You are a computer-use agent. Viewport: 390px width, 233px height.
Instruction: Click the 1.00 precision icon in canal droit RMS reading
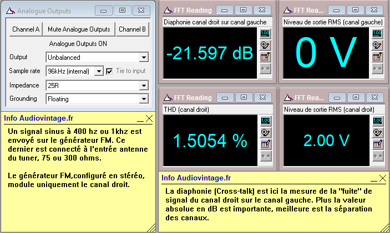click(x=378, y=121)
